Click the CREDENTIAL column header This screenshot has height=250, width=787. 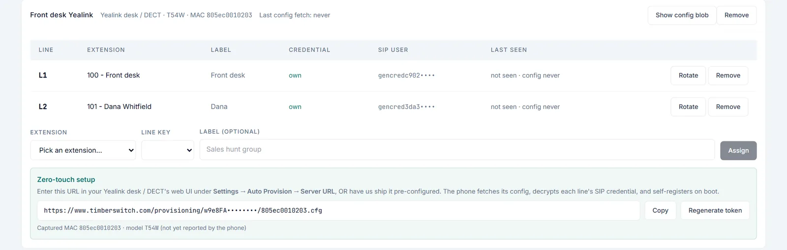click(x=309, y=50)
